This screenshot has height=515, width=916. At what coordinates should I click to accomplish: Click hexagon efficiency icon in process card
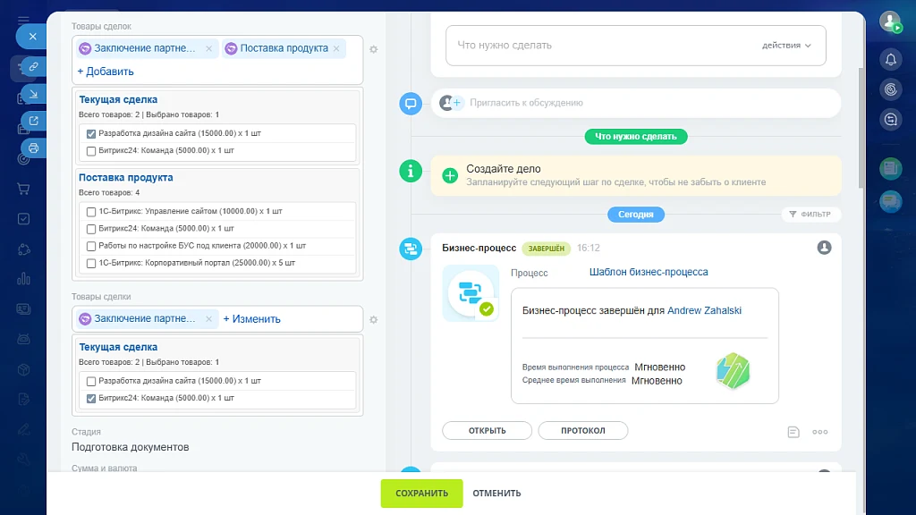coord(733,371)
